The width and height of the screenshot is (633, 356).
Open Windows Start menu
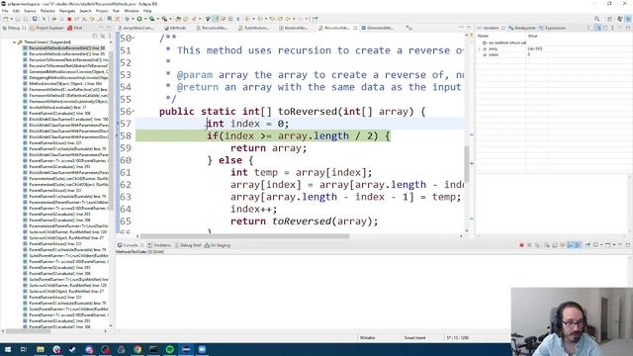(8, 349)
